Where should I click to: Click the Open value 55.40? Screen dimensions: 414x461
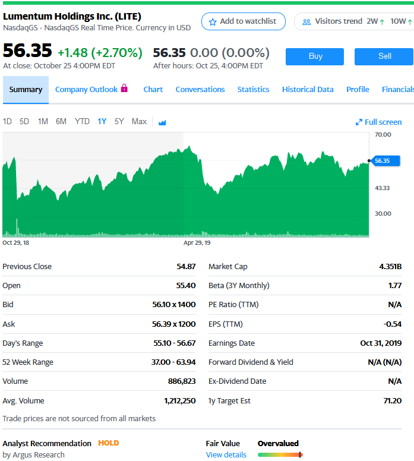tap(186, 286)
